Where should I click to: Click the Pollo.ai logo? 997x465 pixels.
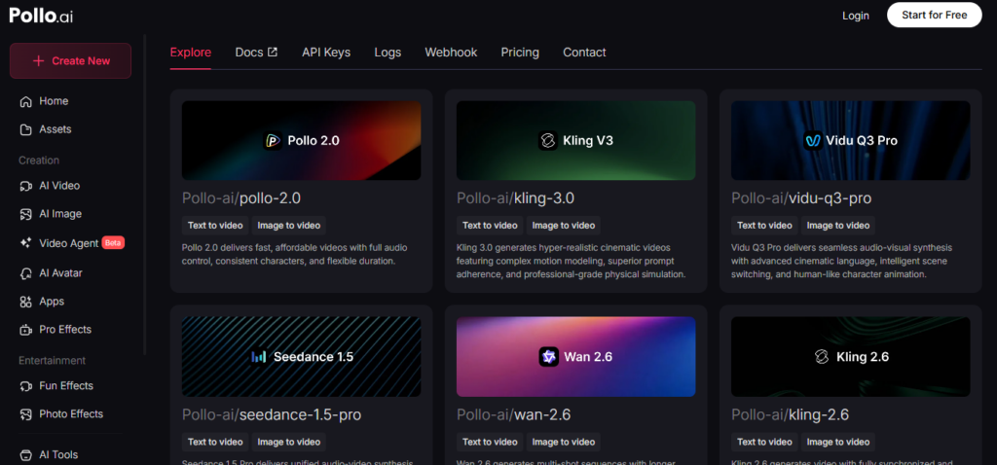pos(41,16)
